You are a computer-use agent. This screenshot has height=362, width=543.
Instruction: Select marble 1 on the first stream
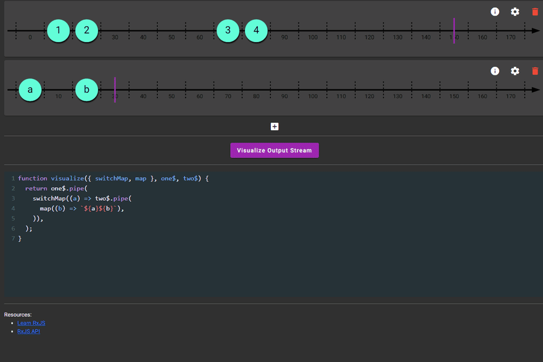click(58, 30)
